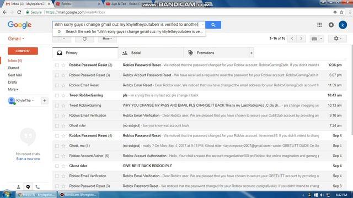Open Inbox (4) in sidebar
Viewport: 353px width, 198px height.
(15, 61)
